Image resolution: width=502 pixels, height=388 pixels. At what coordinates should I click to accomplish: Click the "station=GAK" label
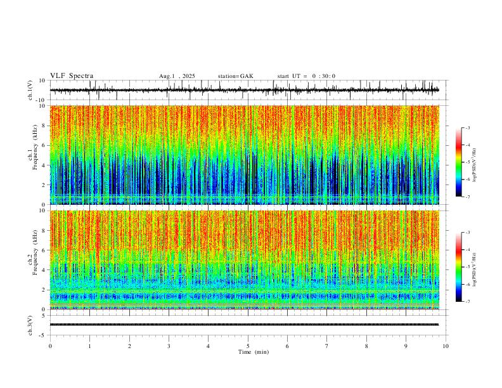click(x=236, y=76)
